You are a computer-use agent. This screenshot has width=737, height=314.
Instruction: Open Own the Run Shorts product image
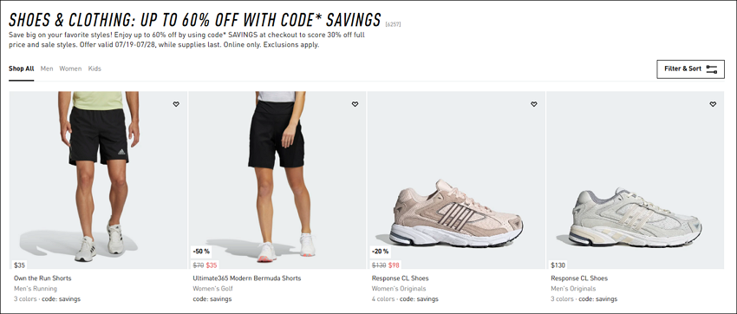(98, 180)
